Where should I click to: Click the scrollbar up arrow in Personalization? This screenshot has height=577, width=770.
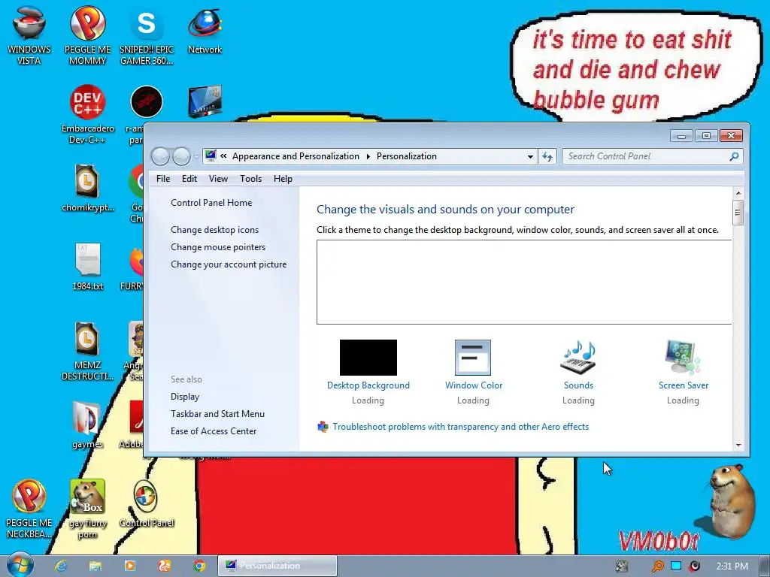738,193
